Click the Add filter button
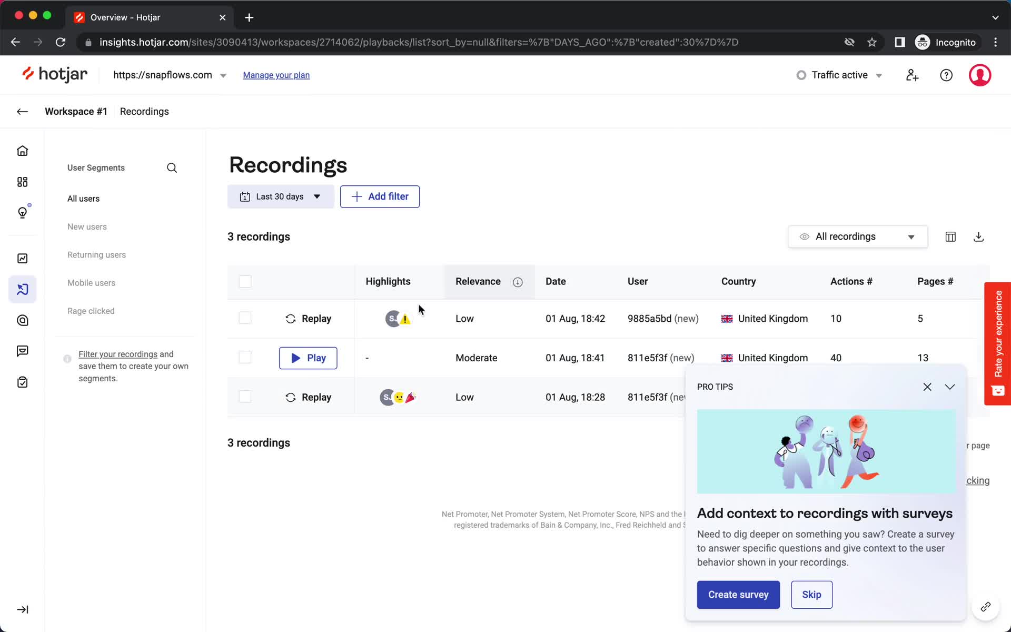This screenshot has height=632, width=1011. (379, 196)
